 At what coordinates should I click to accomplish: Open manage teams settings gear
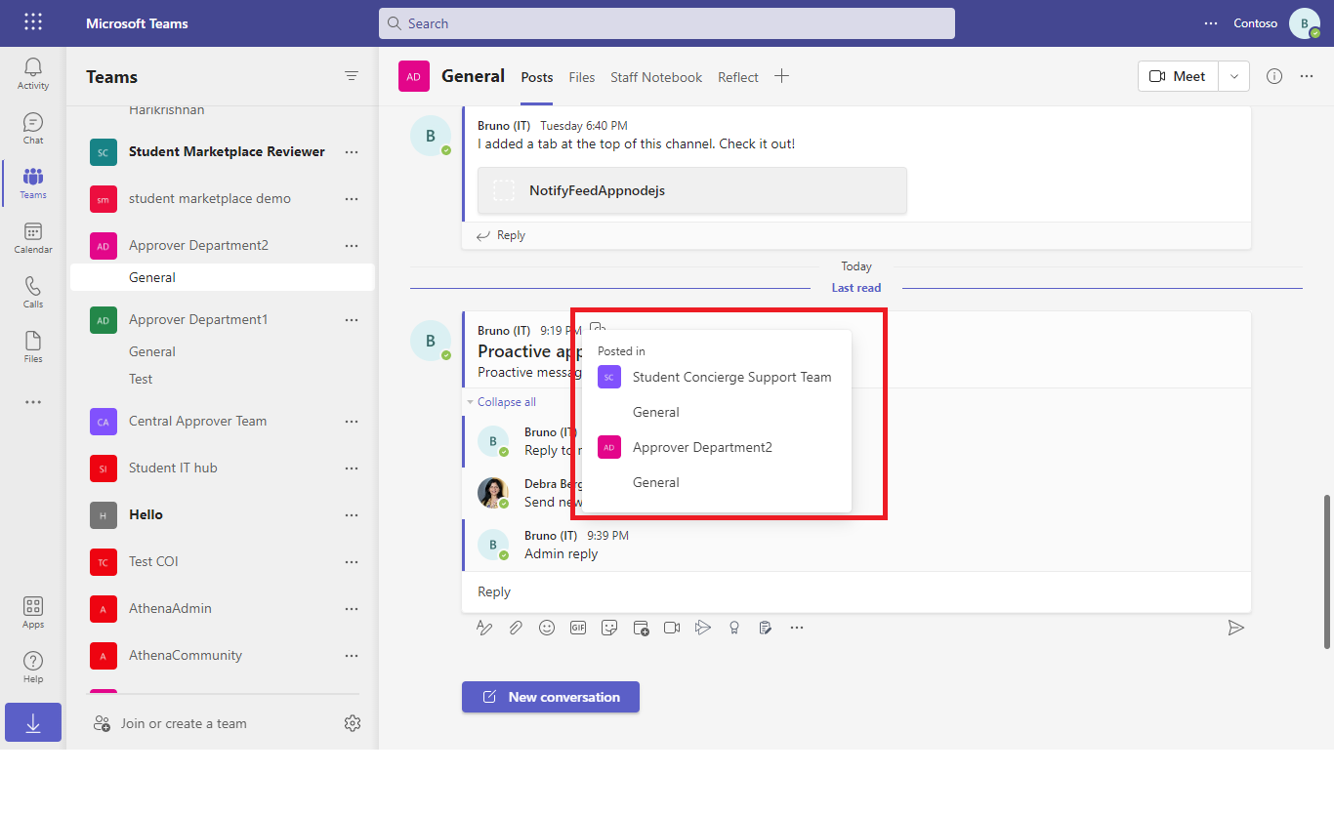click(x=353, y=723)
